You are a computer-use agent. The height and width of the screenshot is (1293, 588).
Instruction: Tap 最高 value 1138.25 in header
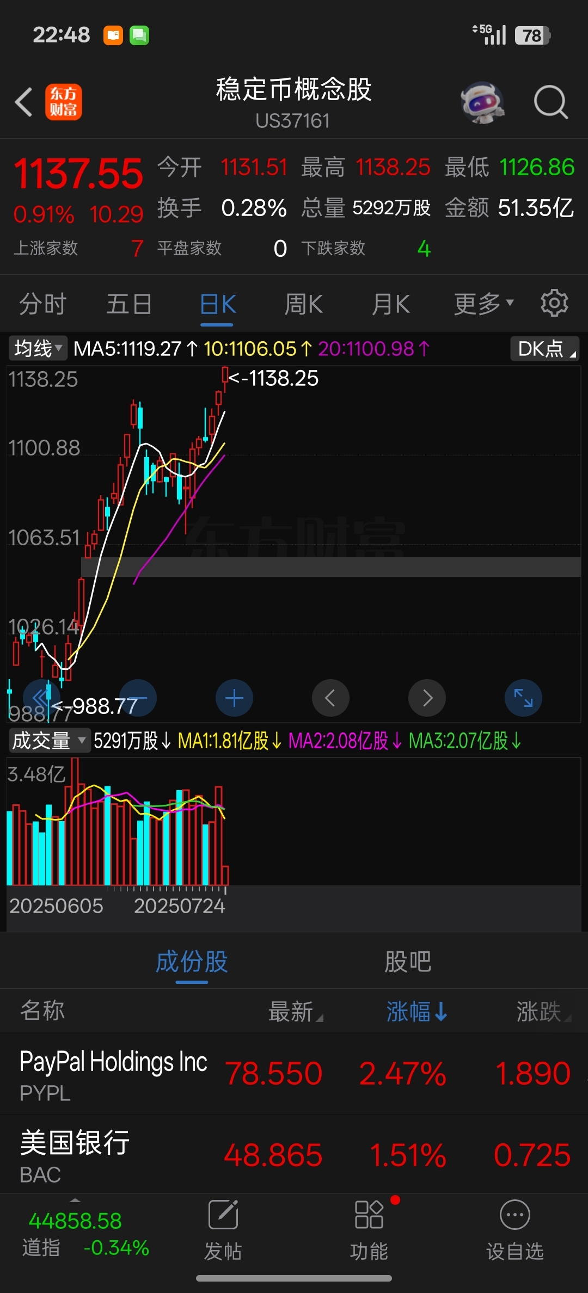point(393,167)
